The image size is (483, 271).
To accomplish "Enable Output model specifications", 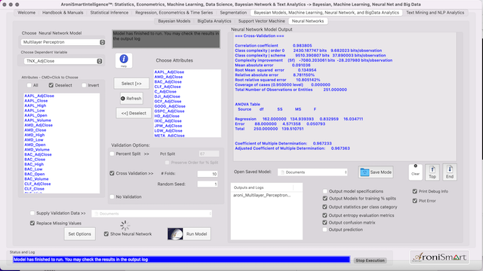I will click(x=325, y=191).
